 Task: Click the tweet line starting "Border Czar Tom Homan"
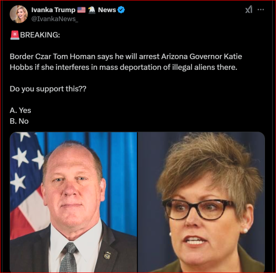126,57
